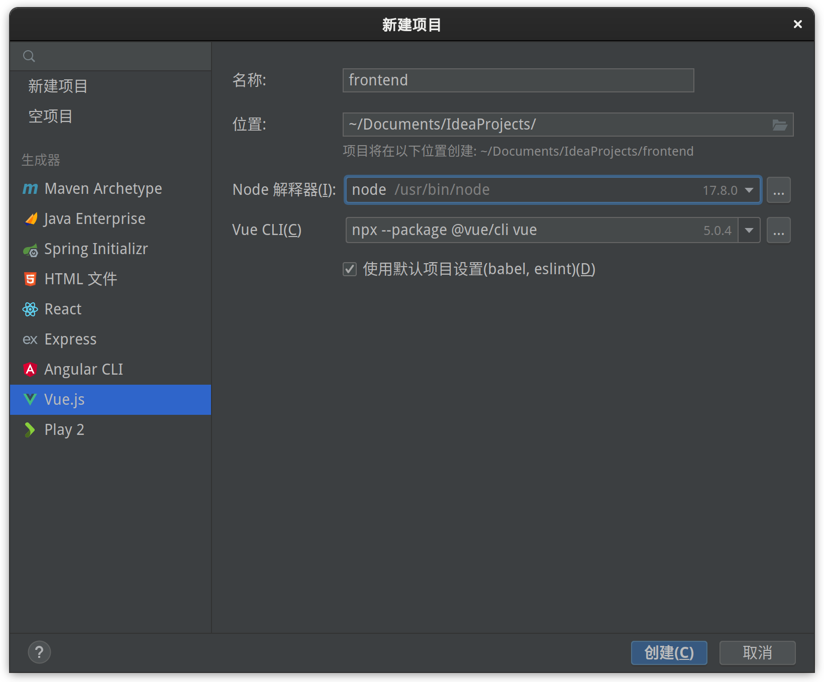Click the Node version 17.8.0 value
The width and height of the screenshot is (824, 682).
point(720,190)
